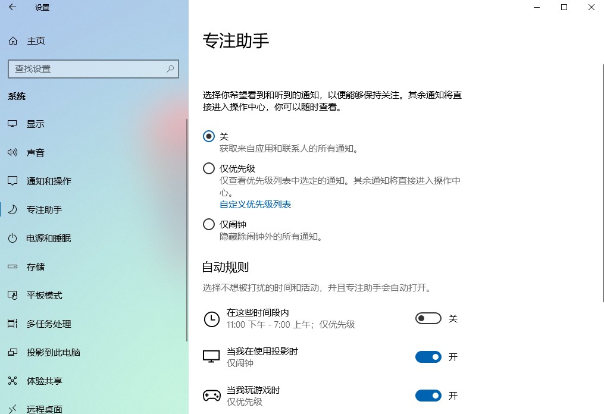Open the customize priority list (自定义优先级列表) link
The height and width of the screenshot is (414, 604).
pos(255,205)
